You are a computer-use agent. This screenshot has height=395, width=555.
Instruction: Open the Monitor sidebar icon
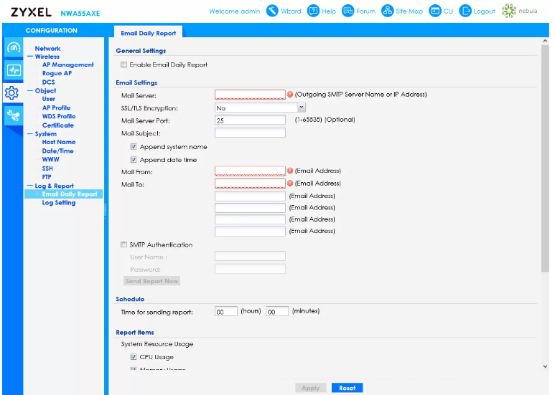point(13,70)
